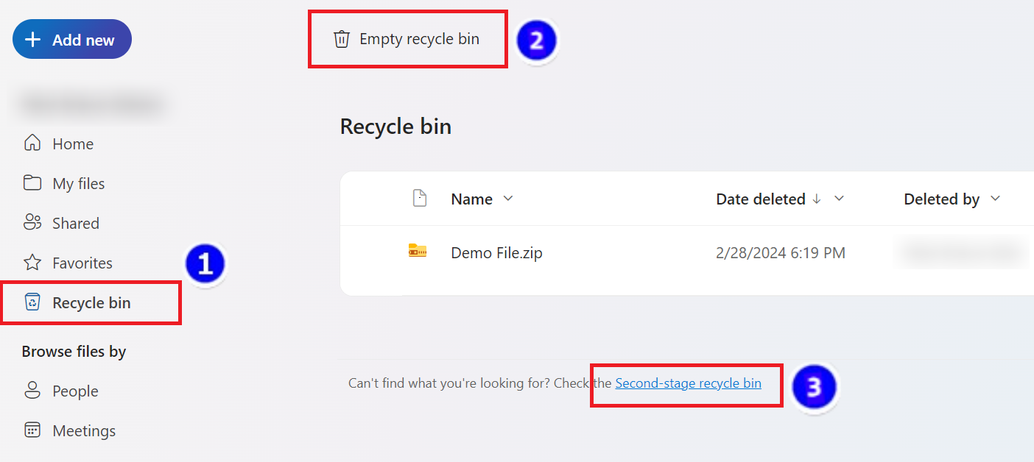Image resolution: width=1034 pixels, height=462 pixels.
Task: Expand the Deleted by column dropdown
Action: [x=996, y=199]
